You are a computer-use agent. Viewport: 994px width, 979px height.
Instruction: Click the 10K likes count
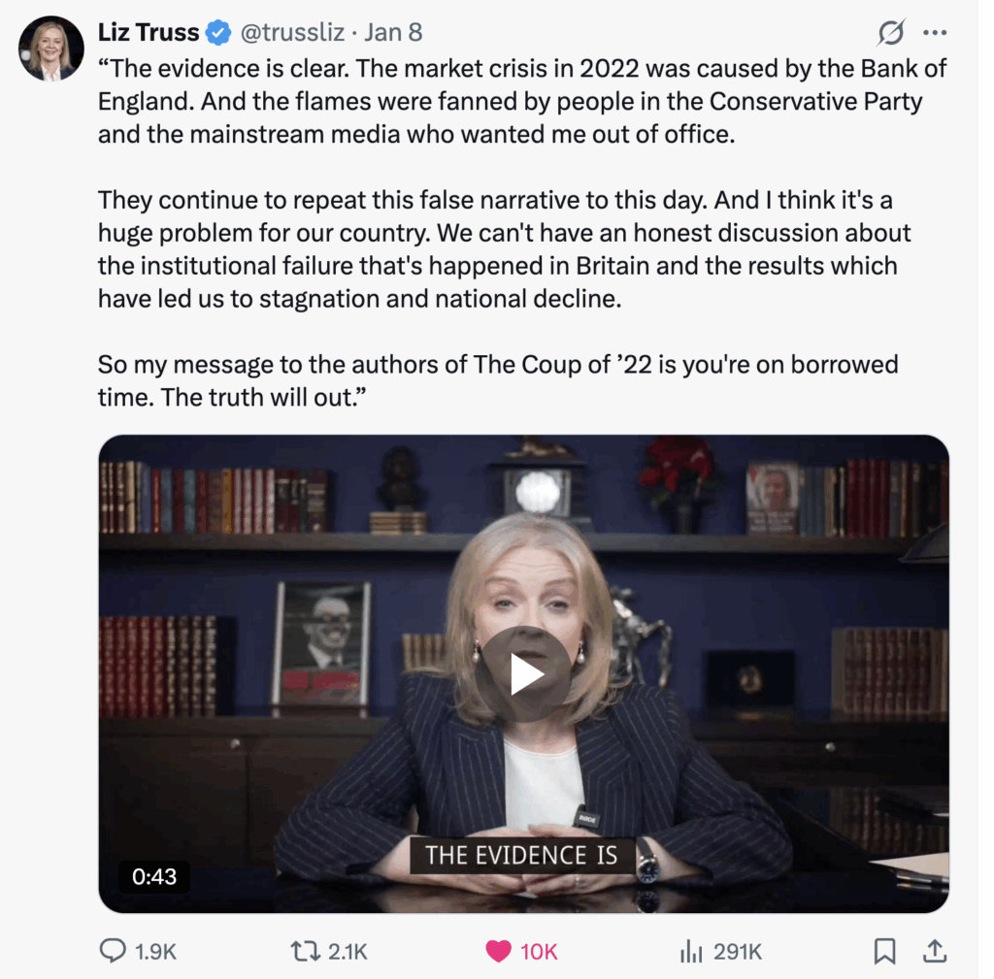coord(539,952)
